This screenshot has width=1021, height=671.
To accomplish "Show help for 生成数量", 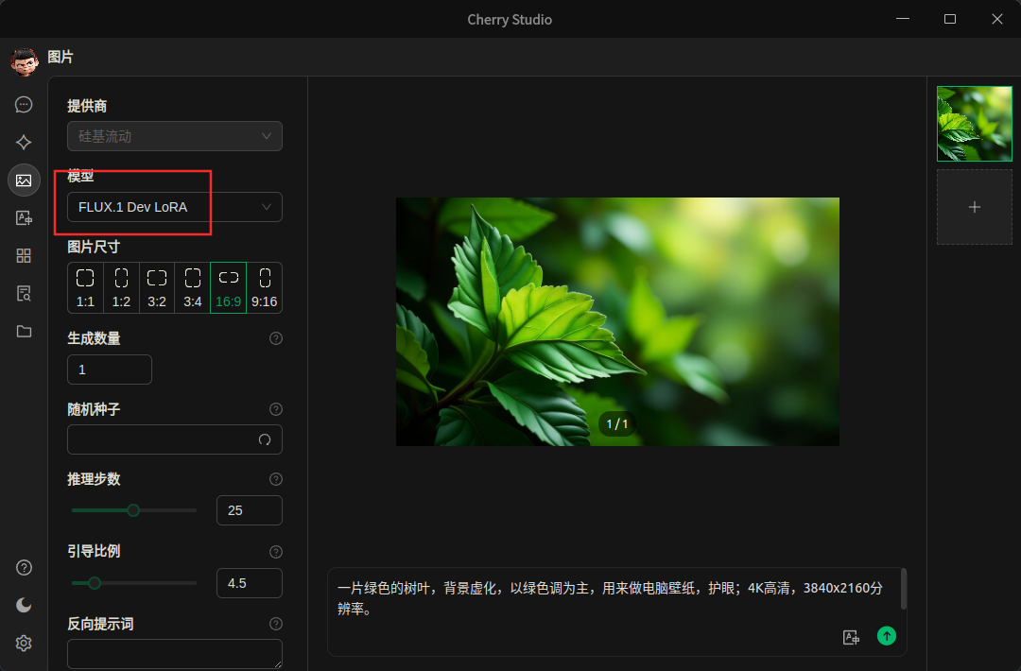I will 276,338.
